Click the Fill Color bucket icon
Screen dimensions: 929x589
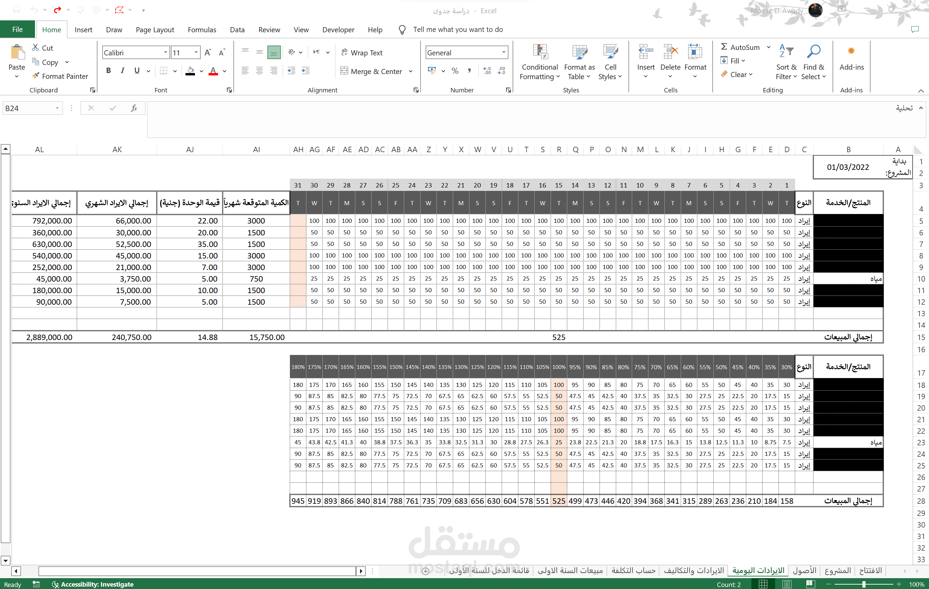[x=190, y=71]
